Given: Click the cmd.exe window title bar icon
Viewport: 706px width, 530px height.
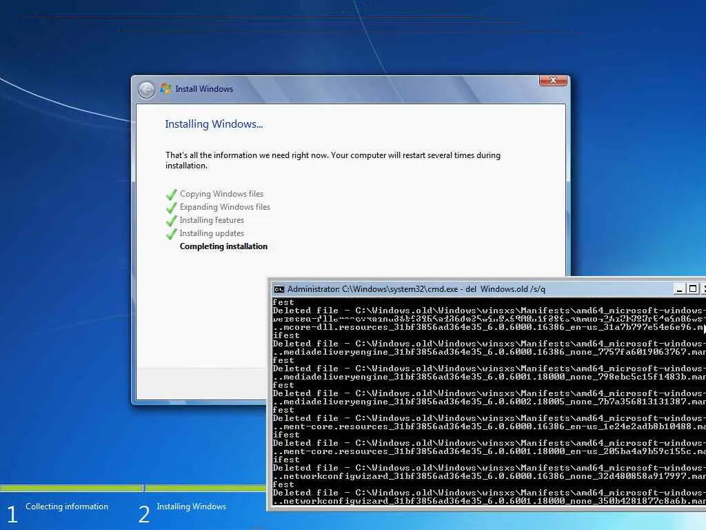Looking at the screenshot, I should click(279, 289).
